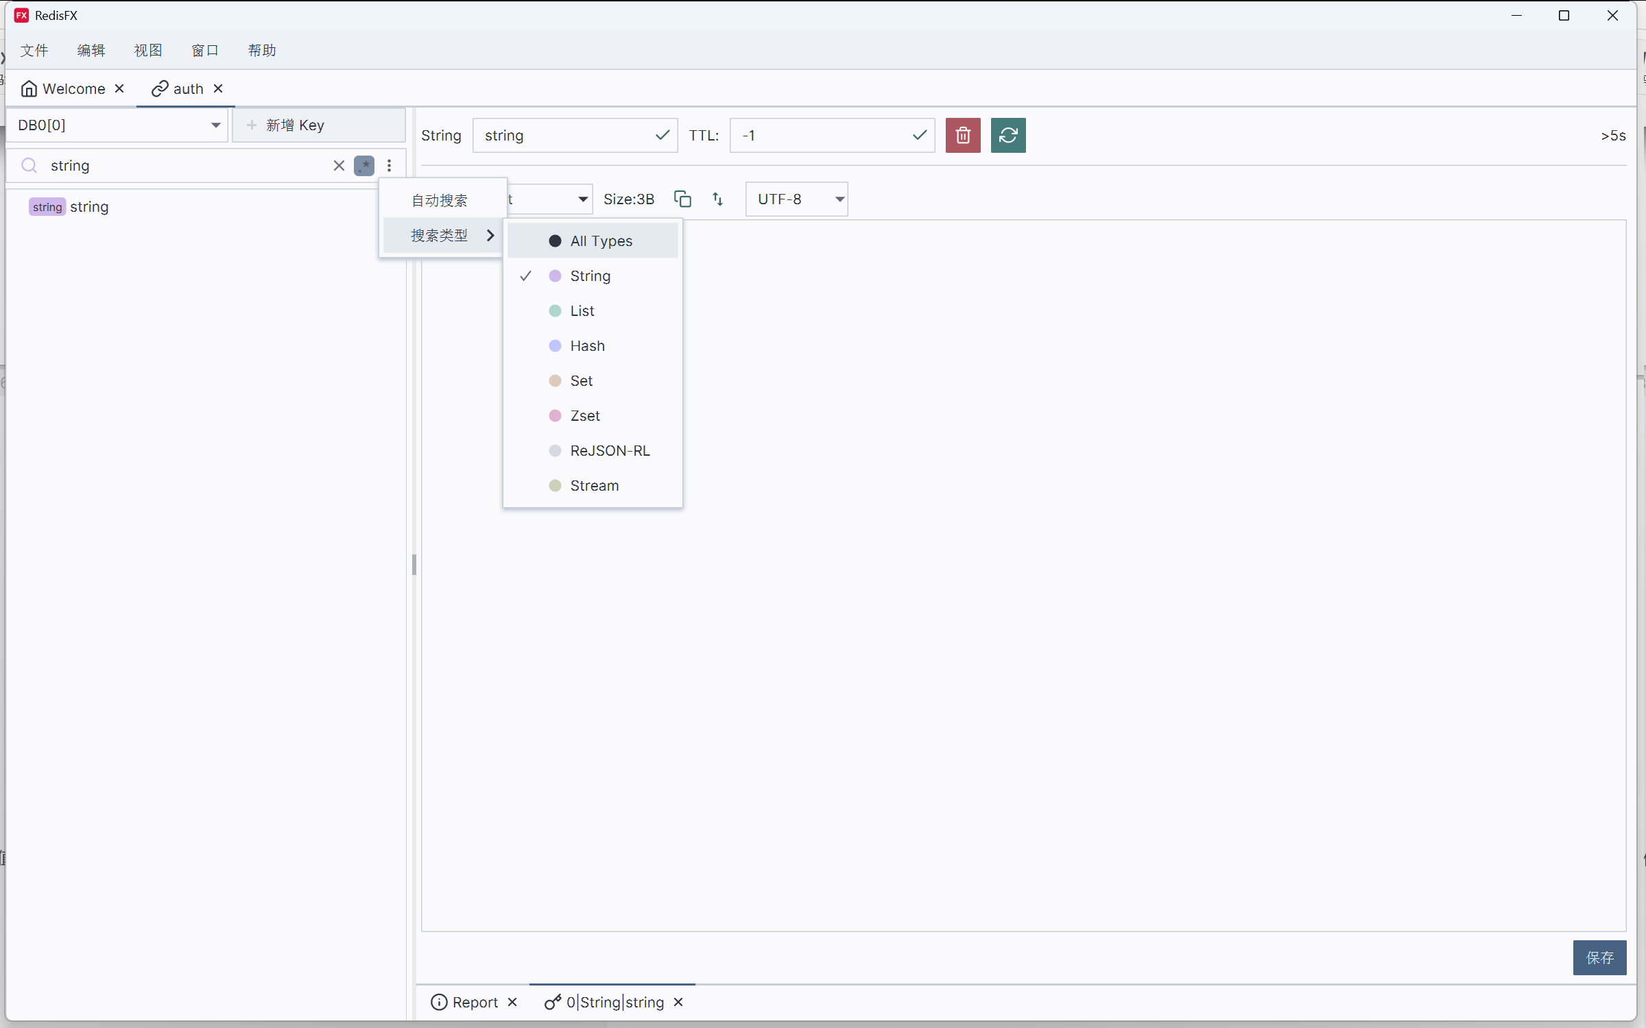1646x1028 pixels.
Task: Click the up-down arrows swap icon
Action: (717, 199)
